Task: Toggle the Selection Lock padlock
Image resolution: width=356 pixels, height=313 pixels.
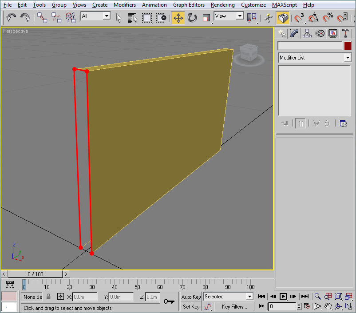Action: (x=49, y=297)
